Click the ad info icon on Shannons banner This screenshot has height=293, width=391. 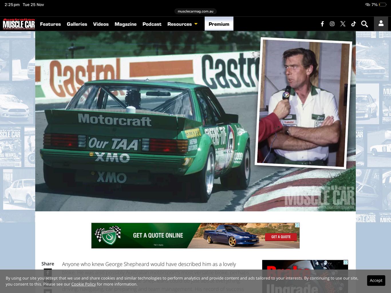point(297,225)
